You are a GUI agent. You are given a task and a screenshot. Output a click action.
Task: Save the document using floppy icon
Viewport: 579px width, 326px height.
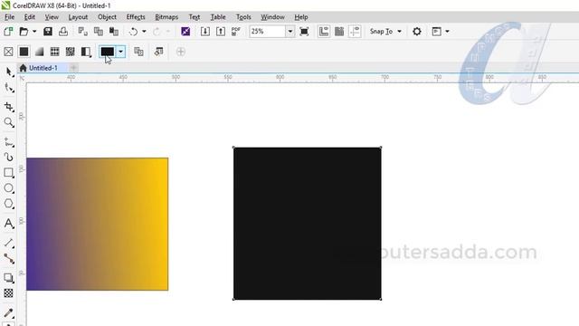click(48, 32)
